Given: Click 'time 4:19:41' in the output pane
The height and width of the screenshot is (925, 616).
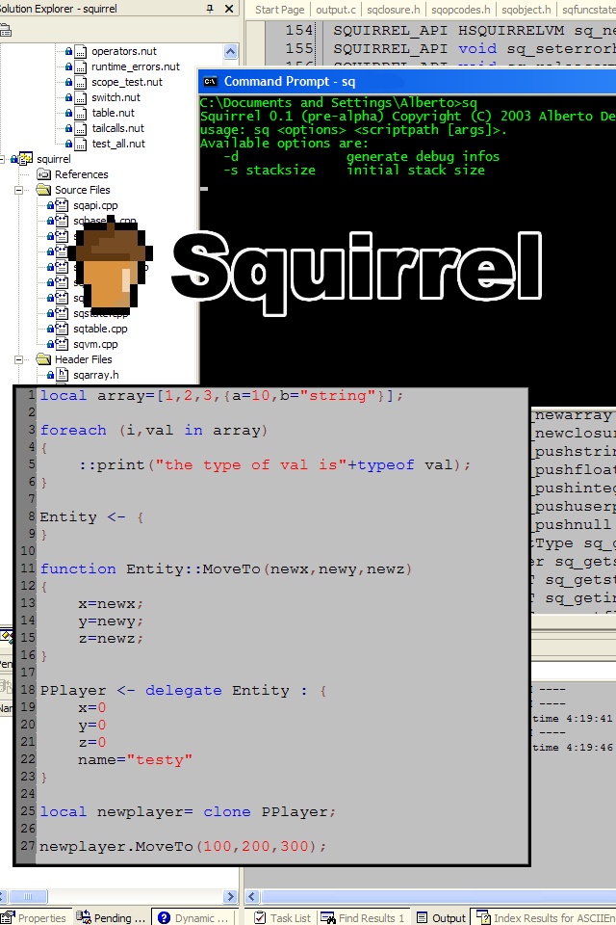Looking at the screenshot, I should 573,719.
